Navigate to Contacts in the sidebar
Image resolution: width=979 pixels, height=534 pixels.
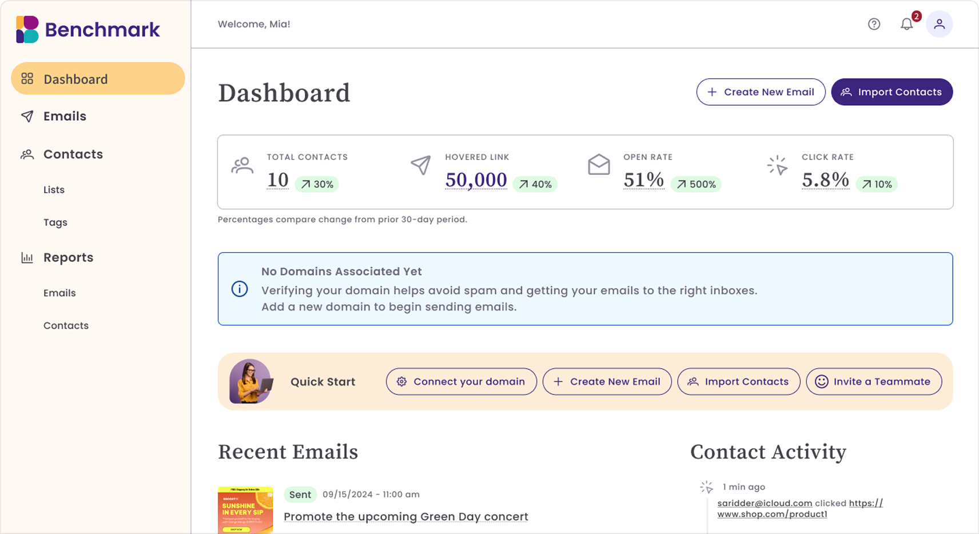click(x=73, y=154)
